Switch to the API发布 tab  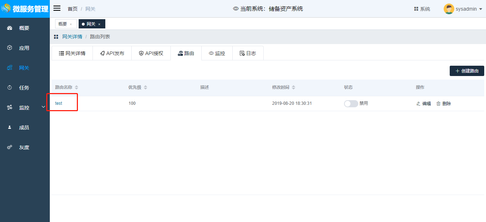[112, 53]
